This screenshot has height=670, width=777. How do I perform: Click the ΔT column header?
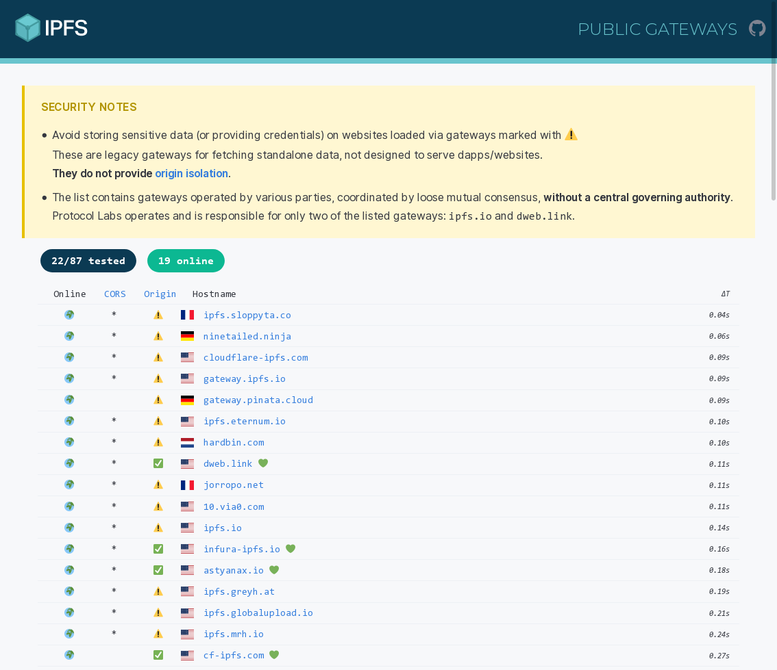(x=725, y=294)
